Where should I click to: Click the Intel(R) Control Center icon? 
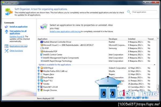tap(42, 55)
